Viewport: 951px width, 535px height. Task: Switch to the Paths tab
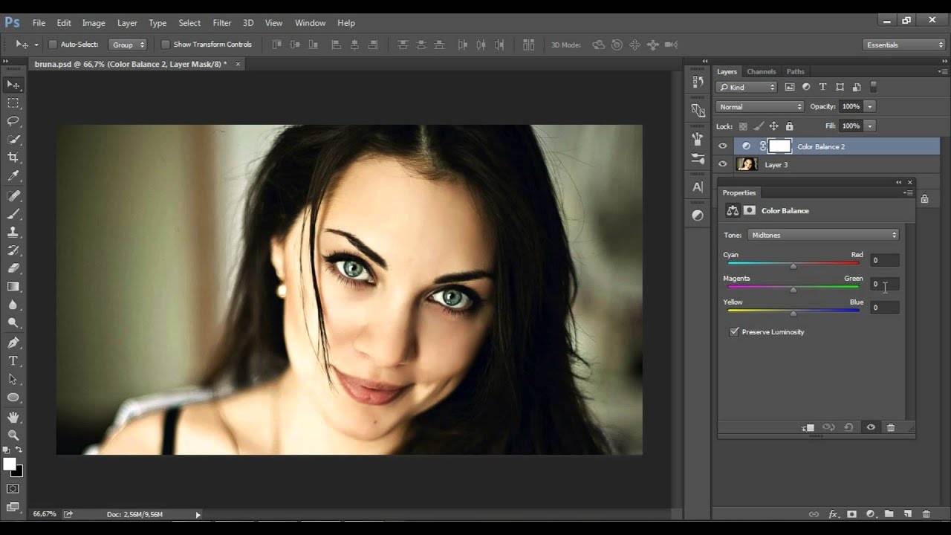(x=796, y=71)
